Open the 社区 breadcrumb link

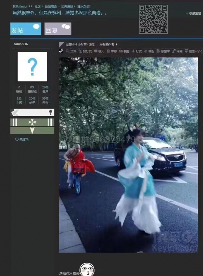pos(38,7)
